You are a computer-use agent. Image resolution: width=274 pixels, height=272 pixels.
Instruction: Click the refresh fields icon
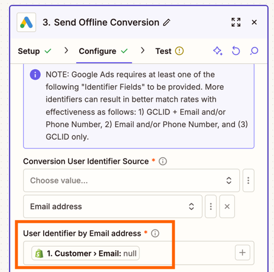pyautogui.click(x=236, y=51)
